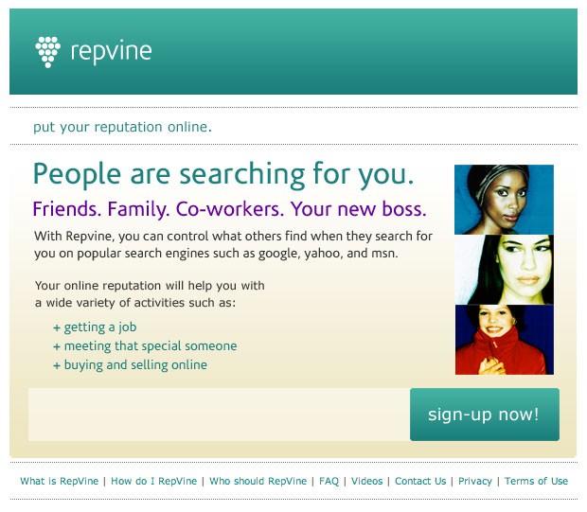This screenshot has width=587, height=512.
Task: Open the Contact Us link
Action: pyautogui.click(x=420, y=481)
